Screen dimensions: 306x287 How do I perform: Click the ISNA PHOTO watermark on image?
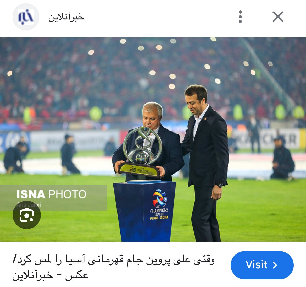click(x=51, y=194)
